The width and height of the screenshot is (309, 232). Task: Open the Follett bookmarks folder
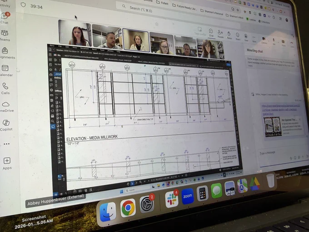162,3
